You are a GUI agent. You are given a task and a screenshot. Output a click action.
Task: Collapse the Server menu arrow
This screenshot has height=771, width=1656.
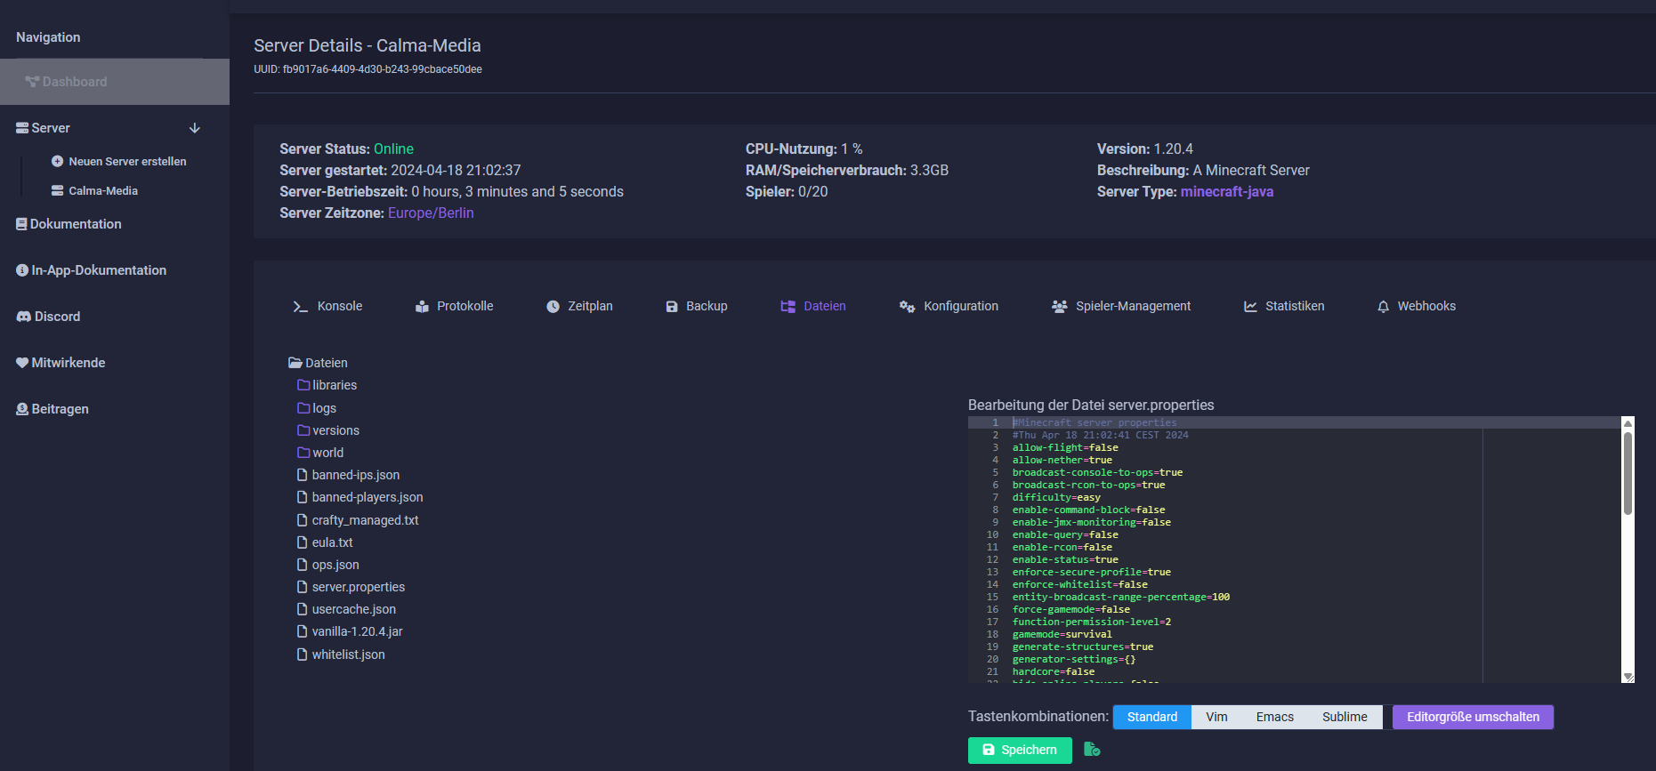click(195, 128)
